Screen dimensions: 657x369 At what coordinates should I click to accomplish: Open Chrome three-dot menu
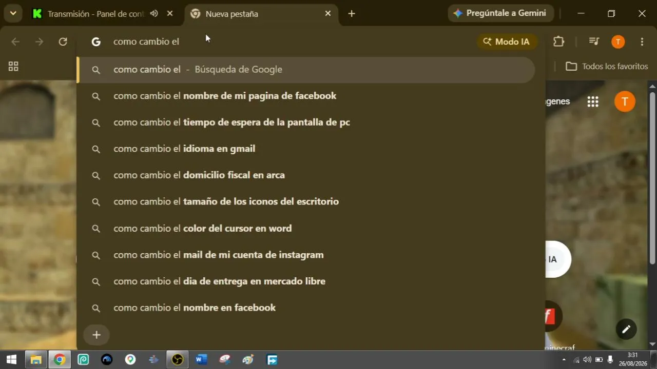click(642, 42)
